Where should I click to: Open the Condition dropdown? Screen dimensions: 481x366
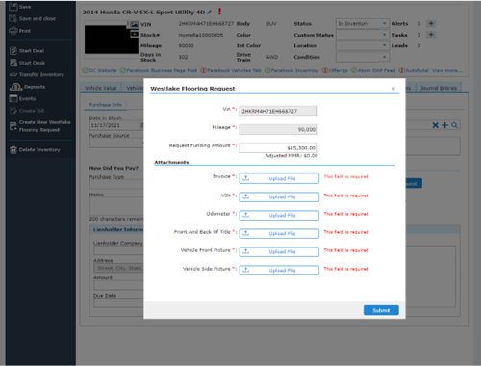point(363,57)
